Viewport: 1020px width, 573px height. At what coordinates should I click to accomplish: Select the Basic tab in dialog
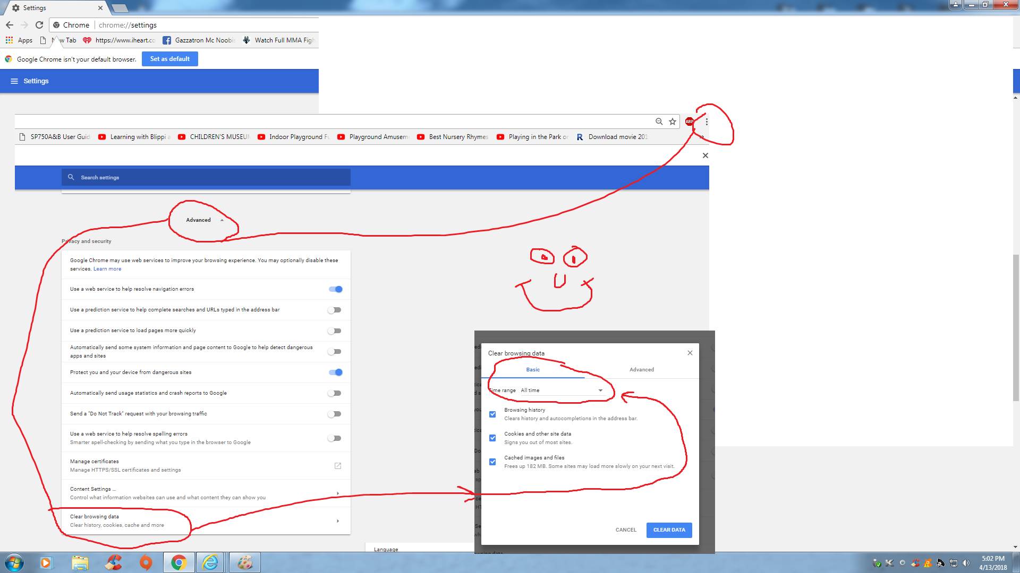coord(532,370)
